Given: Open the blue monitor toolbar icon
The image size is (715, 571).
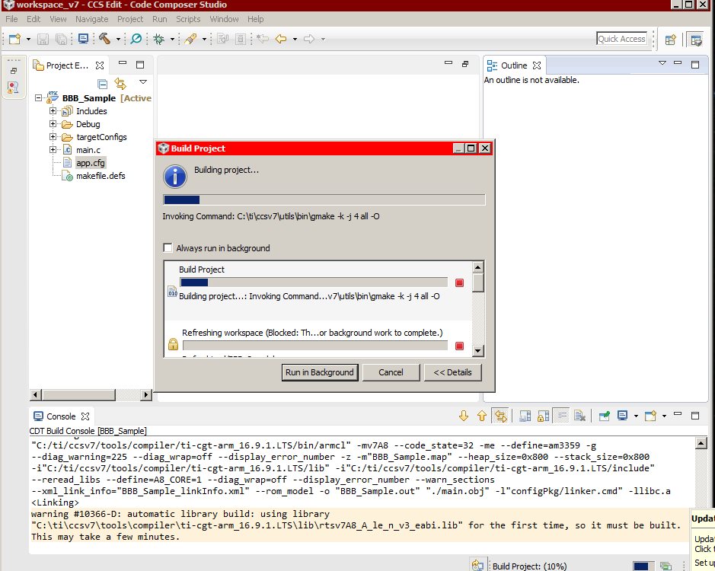Looking at the screenshot, I should click(x=83, y=39).
